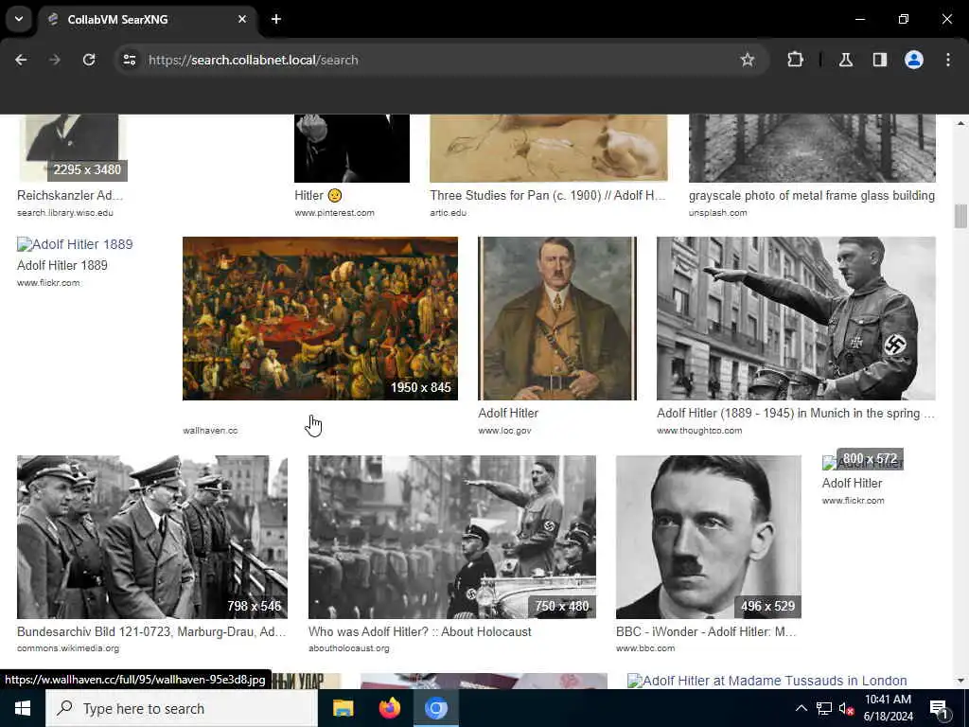This screenshot has width=969, height=727.
Task: Open the pinterest Hitler emoji thumbnail
Action: click(x=352, y=148)
